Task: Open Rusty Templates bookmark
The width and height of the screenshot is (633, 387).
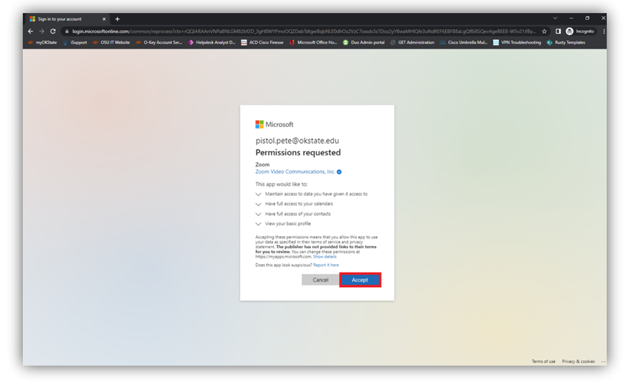Action: point(566,42)
